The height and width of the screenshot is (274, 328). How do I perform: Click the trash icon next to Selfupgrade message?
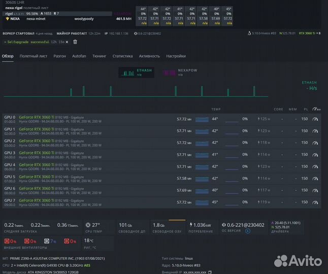pyautogui.click(x=75, y=42)
